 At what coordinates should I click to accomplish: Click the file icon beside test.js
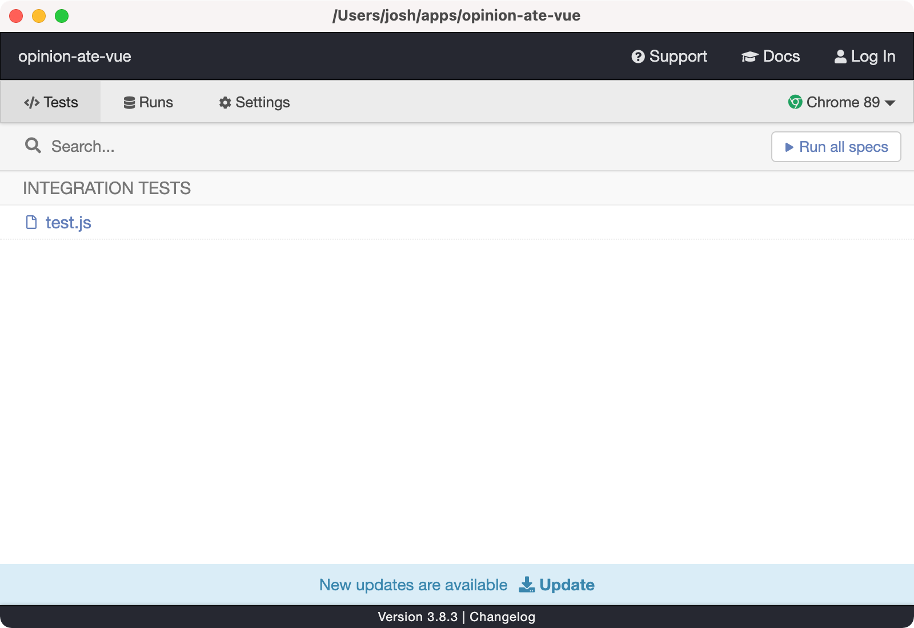click(x=31, y=222)
